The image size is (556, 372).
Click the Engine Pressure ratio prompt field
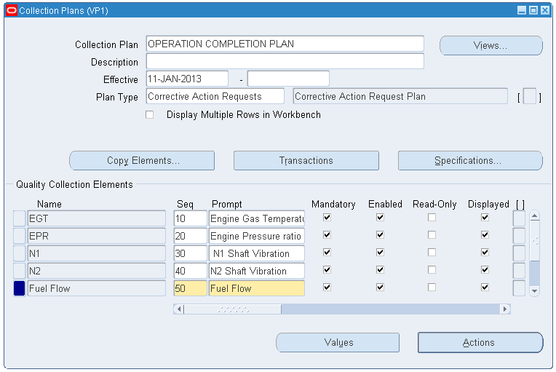coord(257,236)
